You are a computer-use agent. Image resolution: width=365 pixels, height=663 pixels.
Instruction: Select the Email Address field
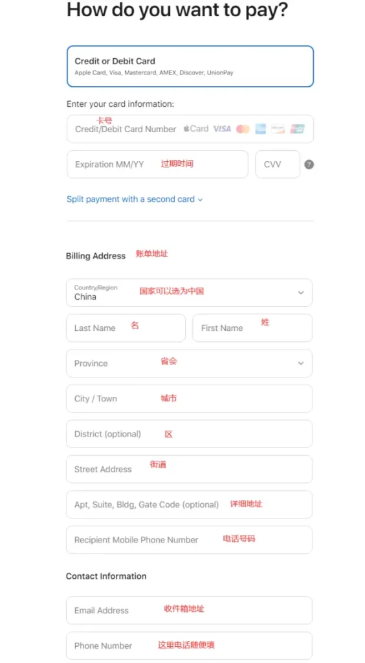(x=189, y=610)
